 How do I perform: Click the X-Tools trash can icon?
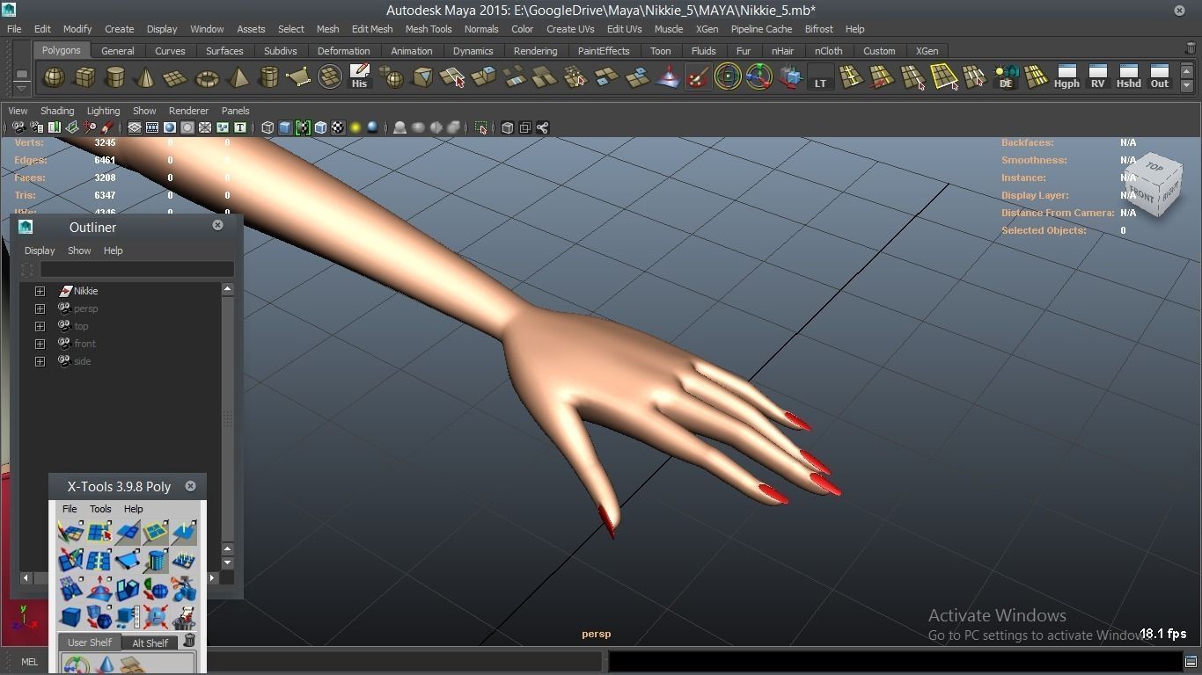[189, 641]
